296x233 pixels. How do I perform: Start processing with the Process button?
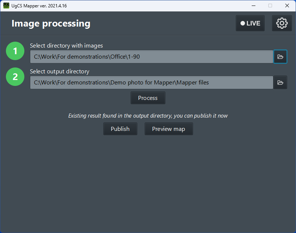point(148,98)
